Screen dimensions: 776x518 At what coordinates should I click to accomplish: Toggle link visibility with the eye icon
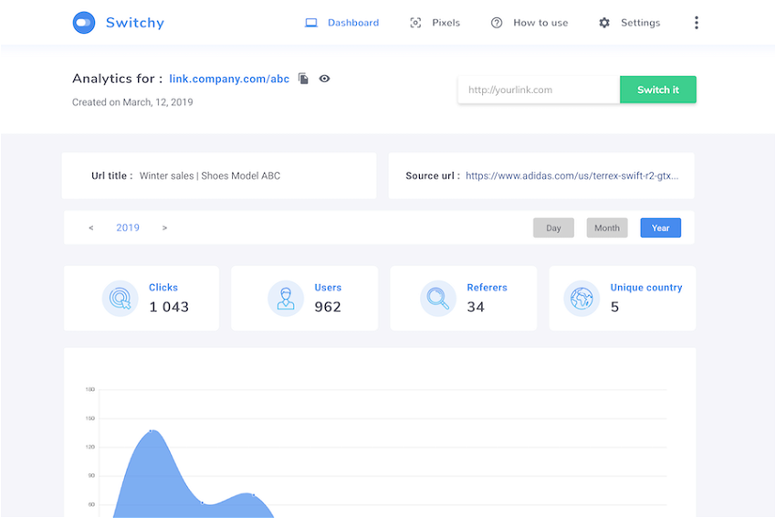(324, 79)
